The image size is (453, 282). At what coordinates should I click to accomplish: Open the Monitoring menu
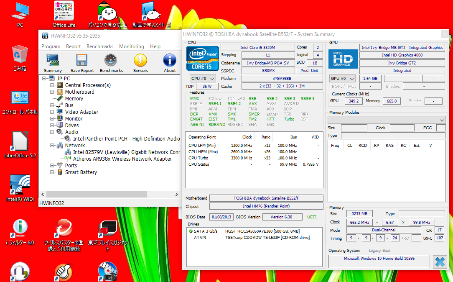[x=132, y=46]
